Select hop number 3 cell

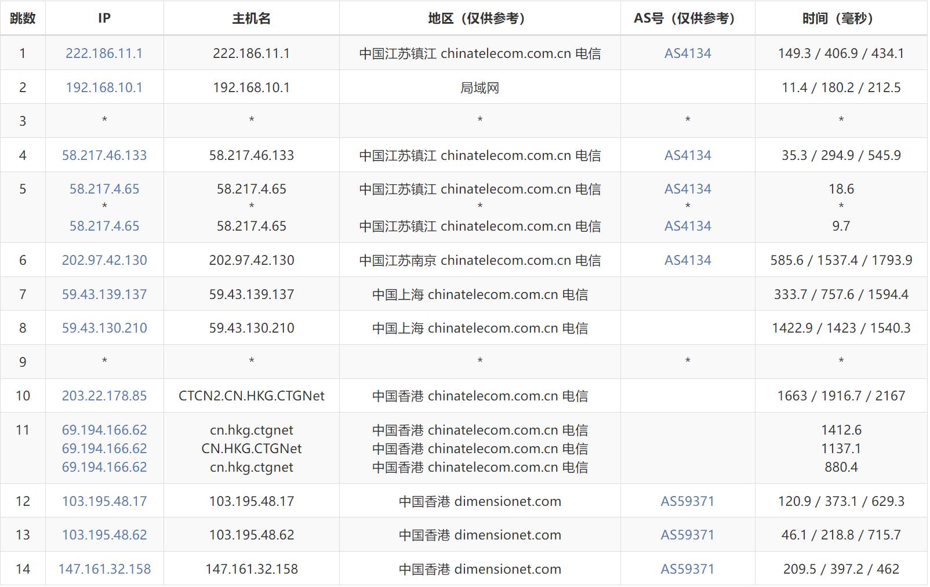pyautogui.click(x=23, y=121)
